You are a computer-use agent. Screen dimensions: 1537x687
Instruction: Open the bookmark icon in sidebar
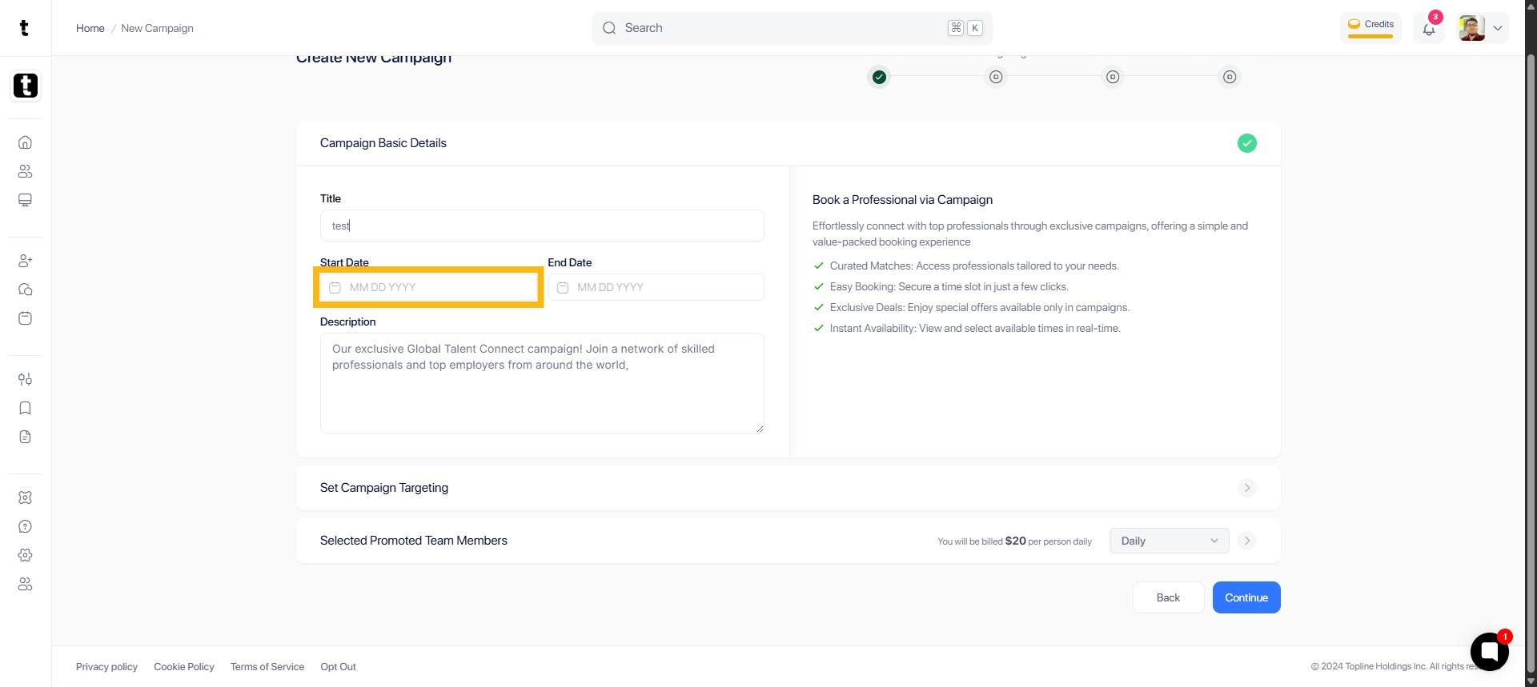point(25,408)
